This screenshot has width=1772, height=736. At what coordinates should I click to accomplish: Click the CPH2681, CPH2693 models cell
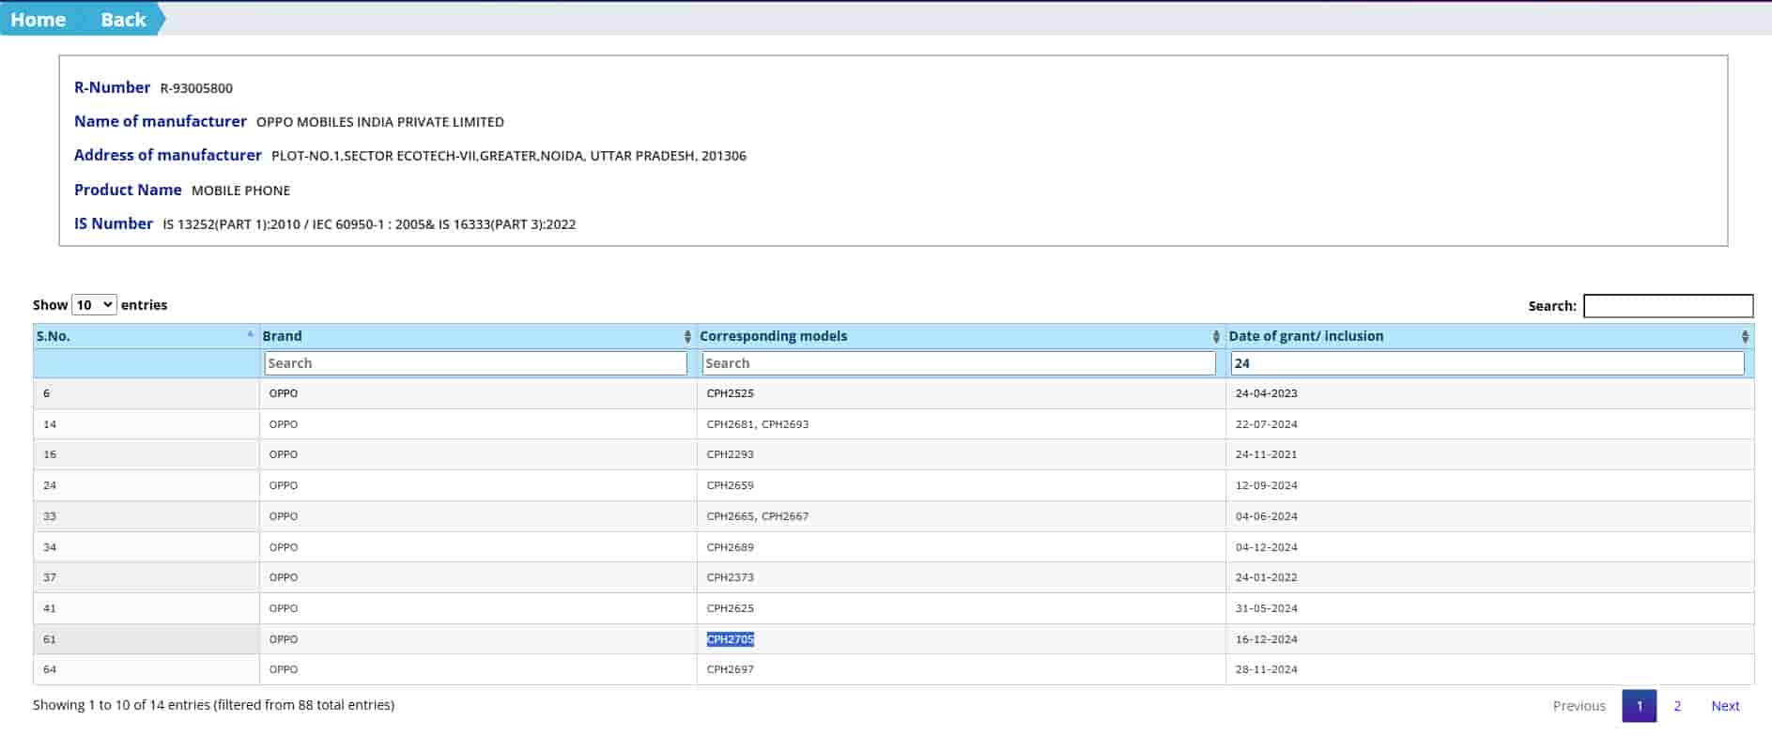point(757,424)
